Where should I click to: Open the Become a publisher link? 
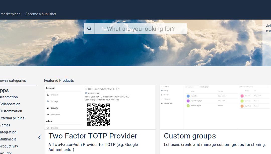(x=41, y=14)
